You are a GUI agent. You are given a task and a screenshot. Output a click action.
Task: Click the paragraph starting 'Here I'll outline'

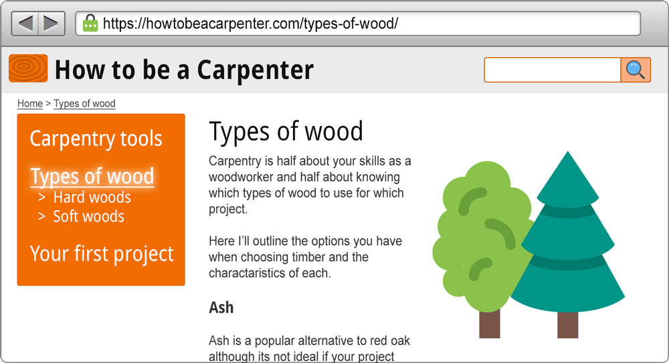(x=305, y=257)
